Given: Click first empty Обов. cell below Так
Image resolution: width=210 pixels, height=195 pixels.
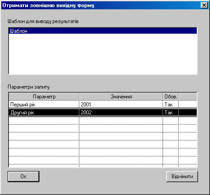Looking at the screenshot, I should click(171, 121).
